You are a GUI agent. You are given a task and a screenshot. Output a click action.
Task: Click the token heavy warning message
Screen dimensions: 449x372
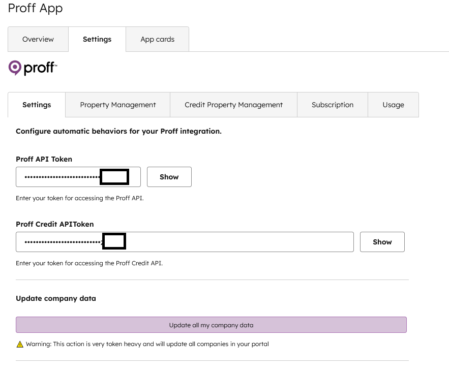tap(147, 344)
